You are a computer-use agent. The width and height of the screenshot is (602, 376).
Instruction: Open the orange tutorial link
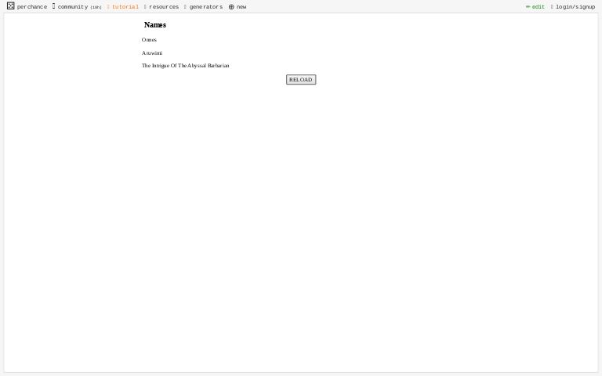pyautogui.click(x=125, y=7)
